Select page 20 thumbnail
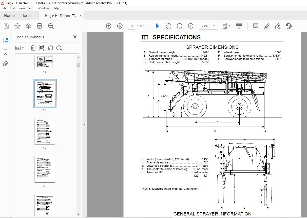 pyautogui.click(x=45, y=169)
